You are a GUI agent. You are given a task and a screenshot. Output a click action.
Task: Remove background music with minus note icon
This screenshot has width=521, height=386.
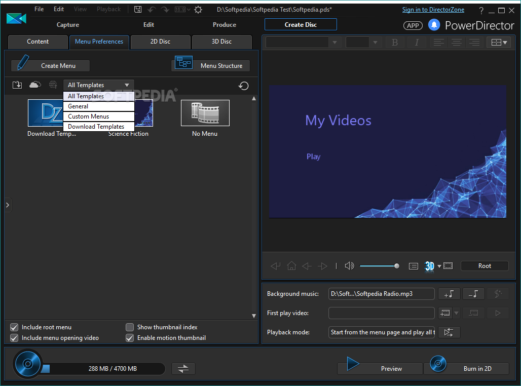[473, 294]
